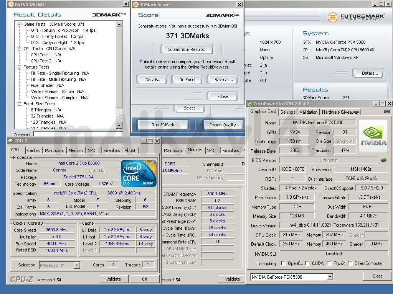Click the GPU-Z title bar icon
The height and width of the screenshot is (294, 393).
[x=250, y=103]
